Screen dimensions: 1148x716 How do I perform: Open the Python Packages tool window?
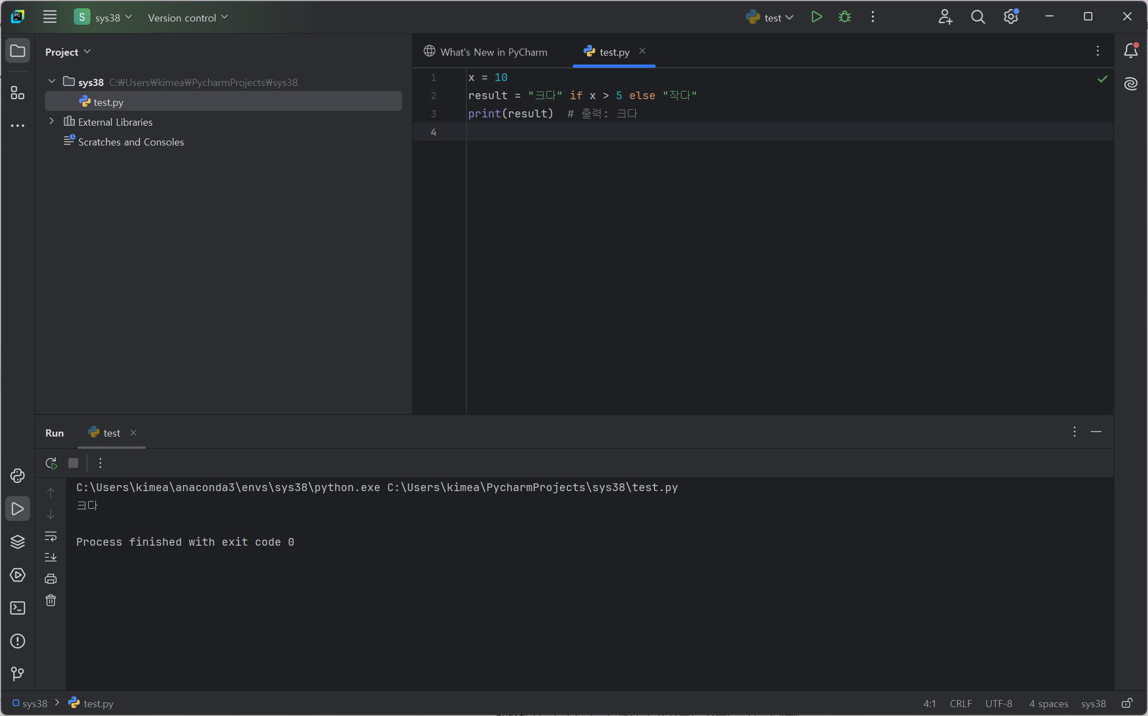[x=18, y=542]
